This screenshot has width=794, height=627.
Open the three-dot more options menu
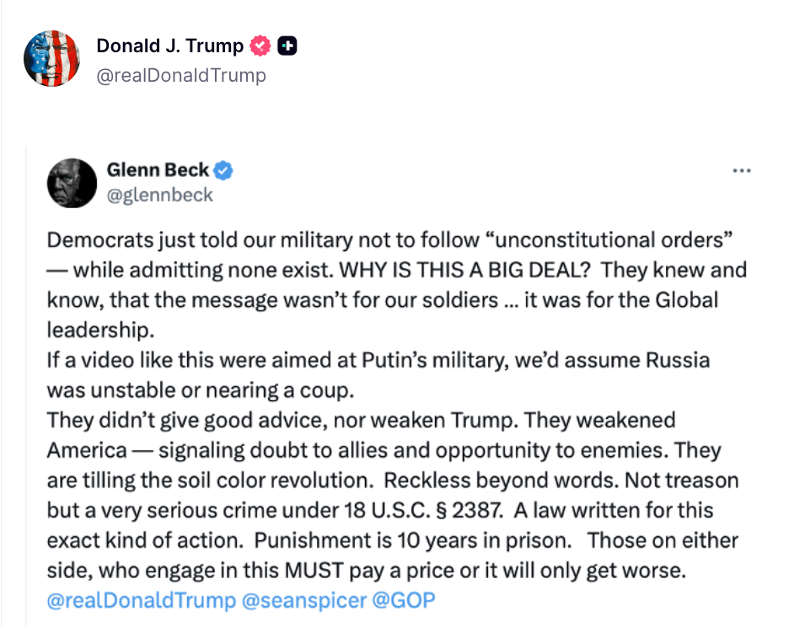click(x=742, y=171)
